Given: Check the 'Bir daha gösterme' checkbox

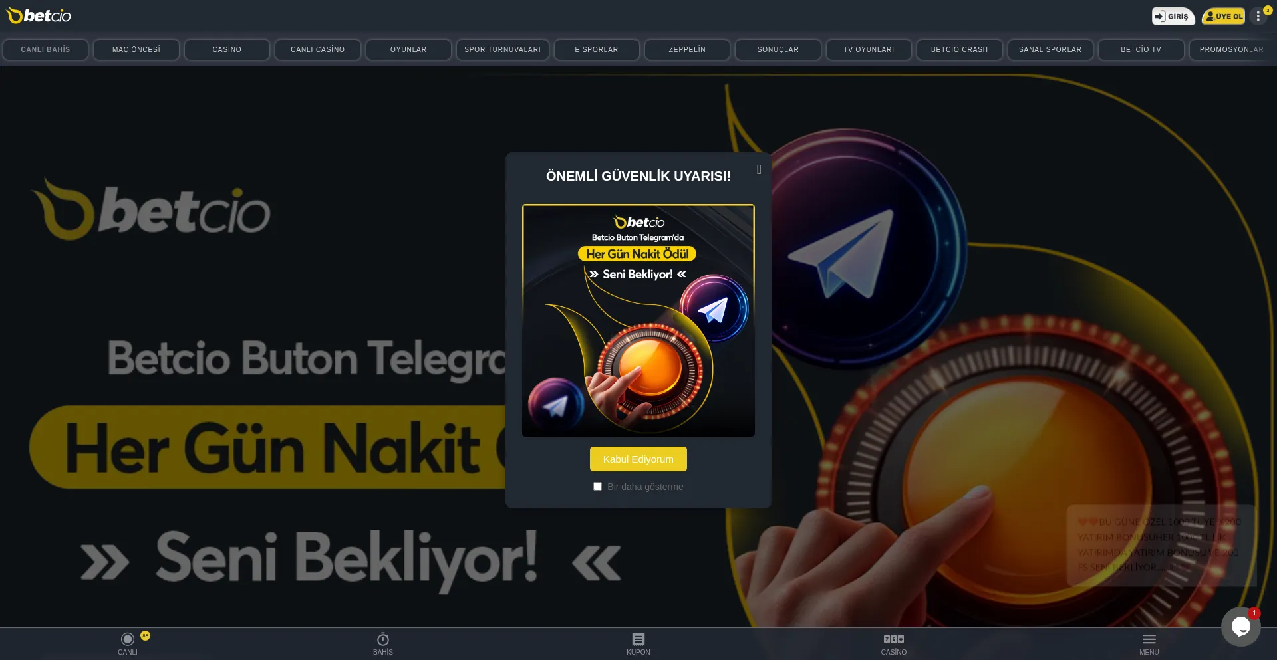Looking at the screenshot, I should click(597, 487).
